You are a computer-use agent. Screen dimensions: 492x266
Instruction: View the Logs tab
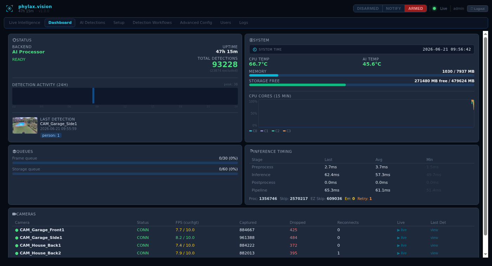point(244,22)
